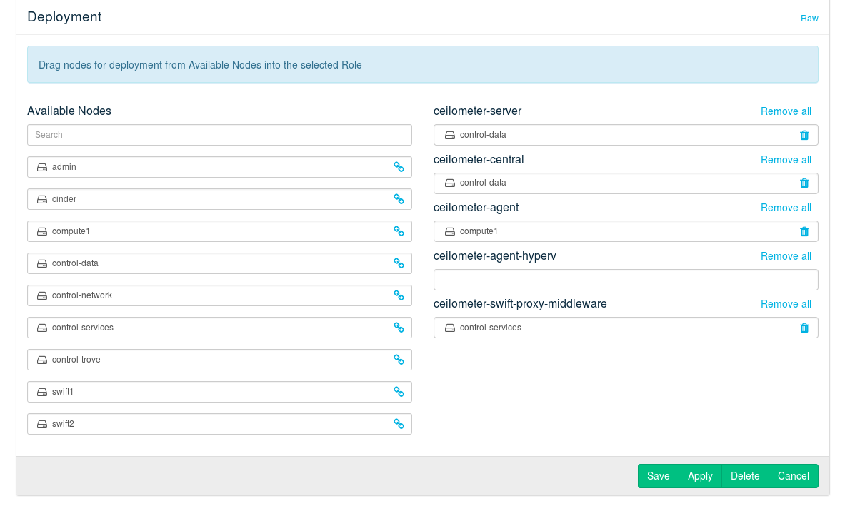The height and width of the screenshot is (511, 845).
Task: Click the Delete button
Action: pos(745,476)
